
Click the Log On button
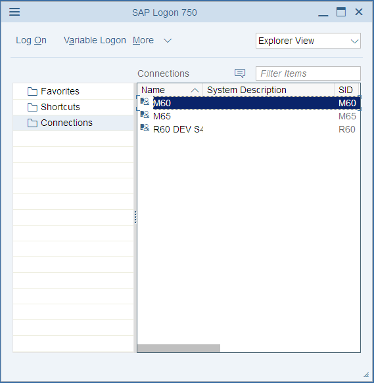31,40
